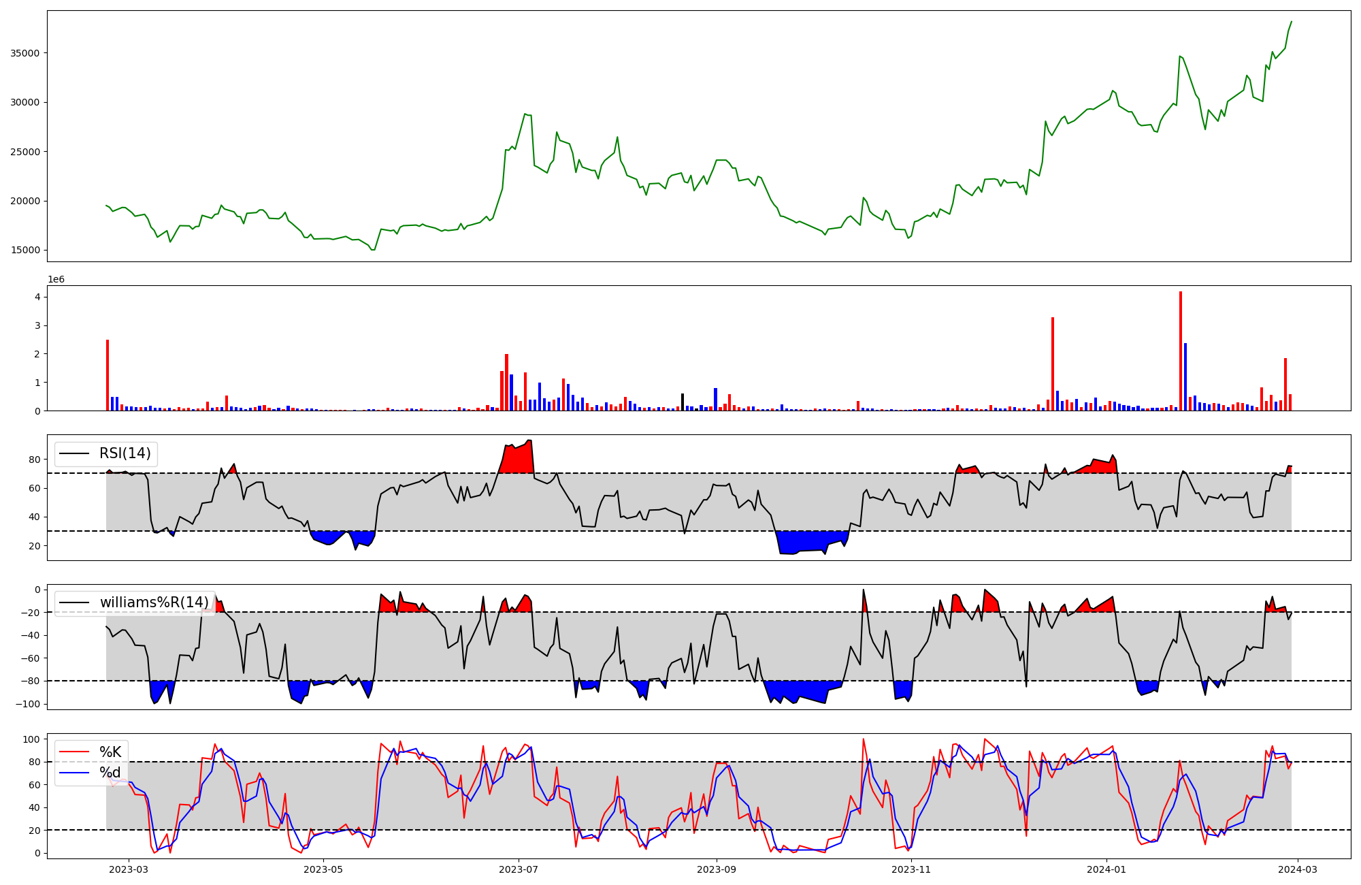
Task: Click the 35000 price axis tick label
Action: click(x=25, y=53)
